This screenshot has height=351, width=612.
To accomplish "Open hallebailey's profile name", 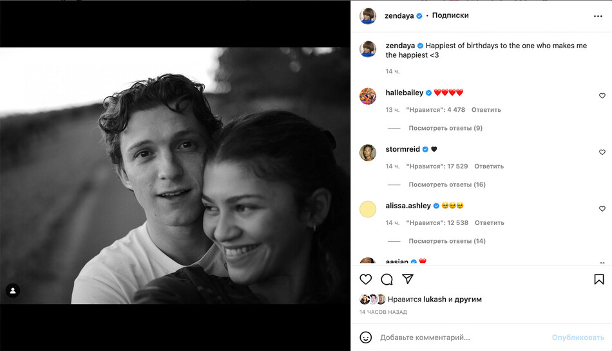I will click(x=405, y=93).
